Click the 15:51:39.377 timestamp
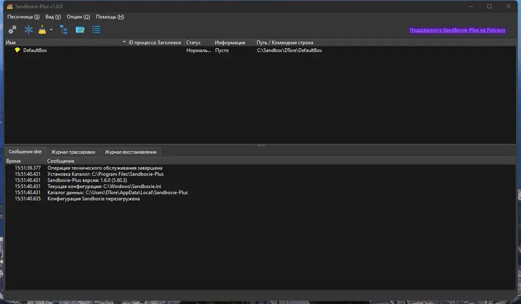 (28, 168)
